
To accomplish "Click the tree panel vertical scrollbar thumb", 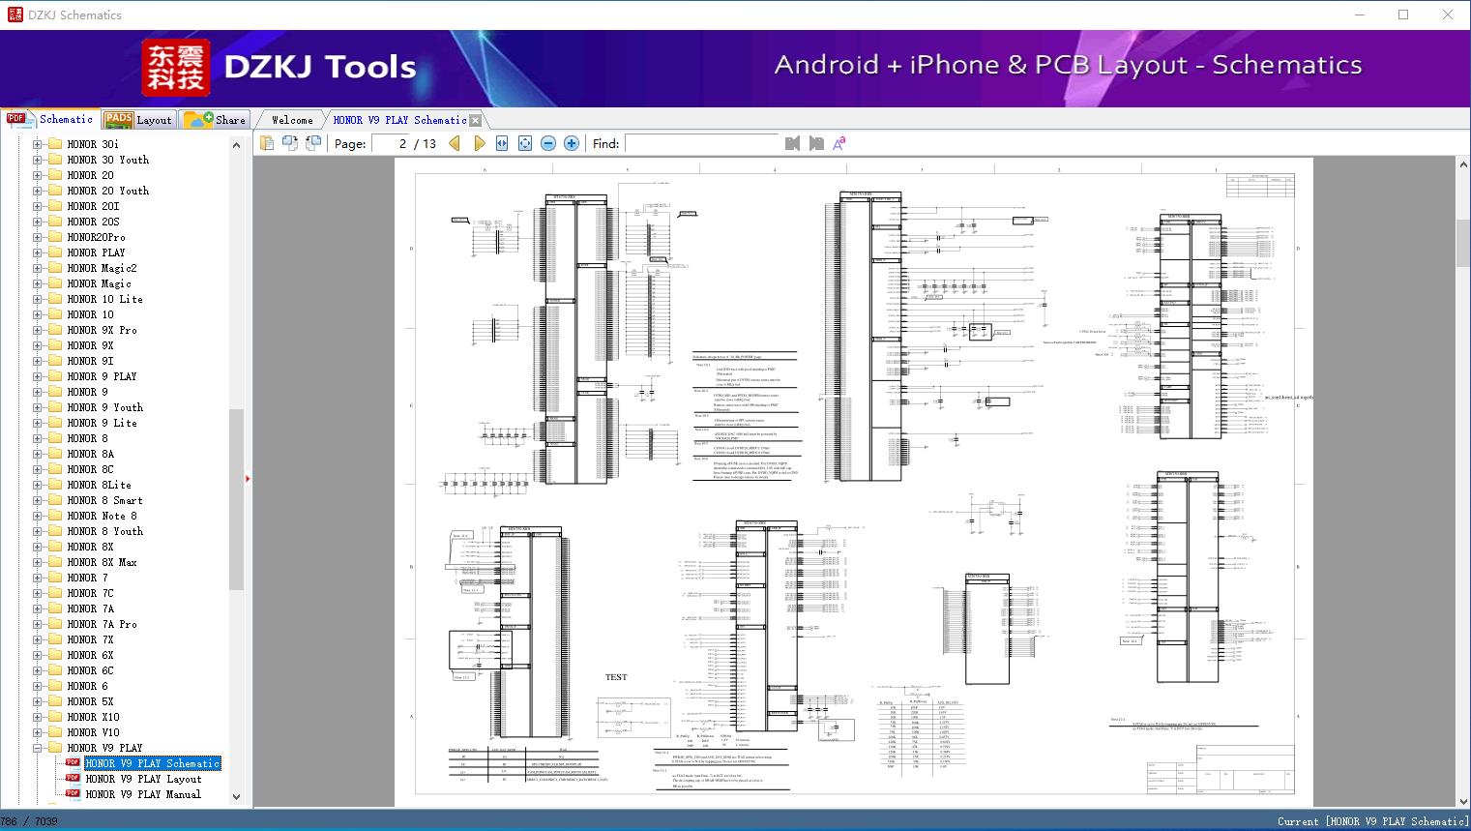I will pyautogui.click(x=236, y=499).
